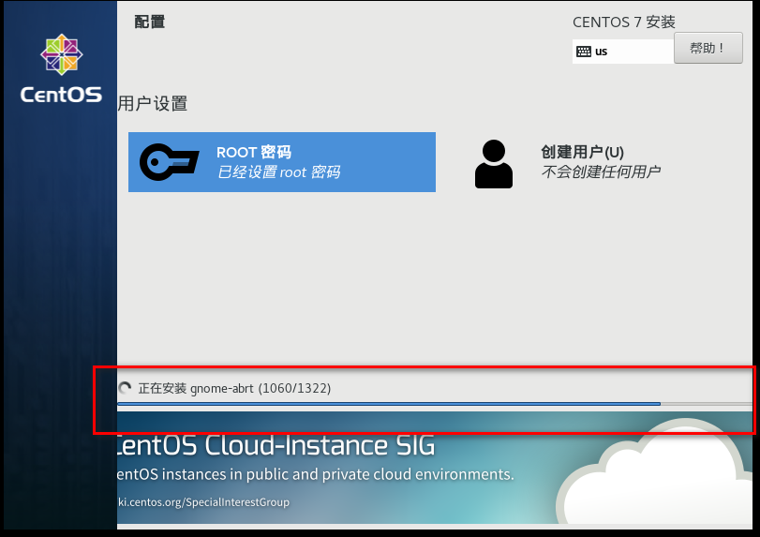
Task: Click the user silhouette icon
Action: [494, 164]
